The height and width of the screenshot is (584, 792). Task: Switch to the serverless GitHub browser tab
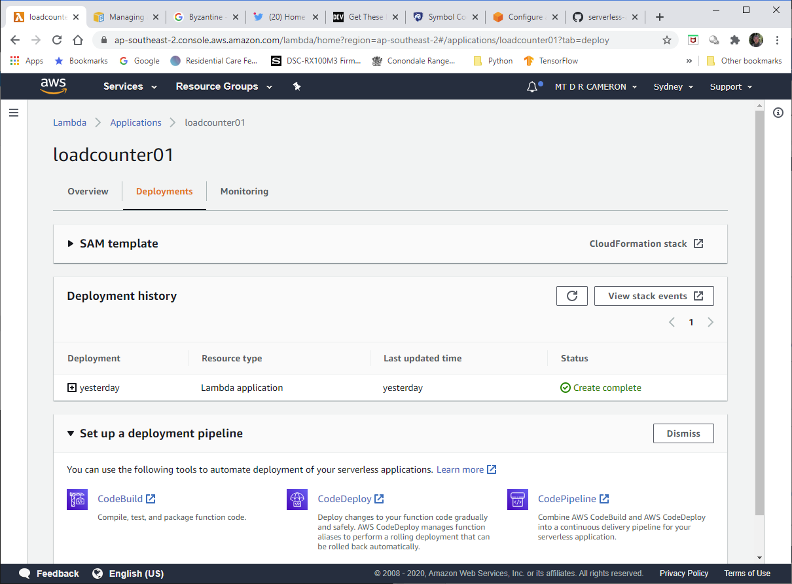[605, 17]
